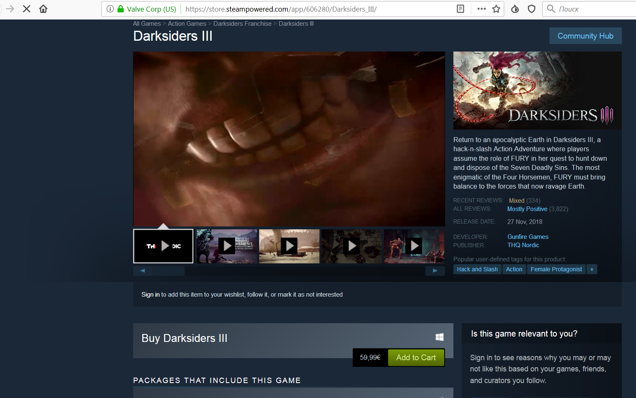Play the second trailer with horse rider
This screenshot has width=636, height=398.
click(x=227, y=246)
